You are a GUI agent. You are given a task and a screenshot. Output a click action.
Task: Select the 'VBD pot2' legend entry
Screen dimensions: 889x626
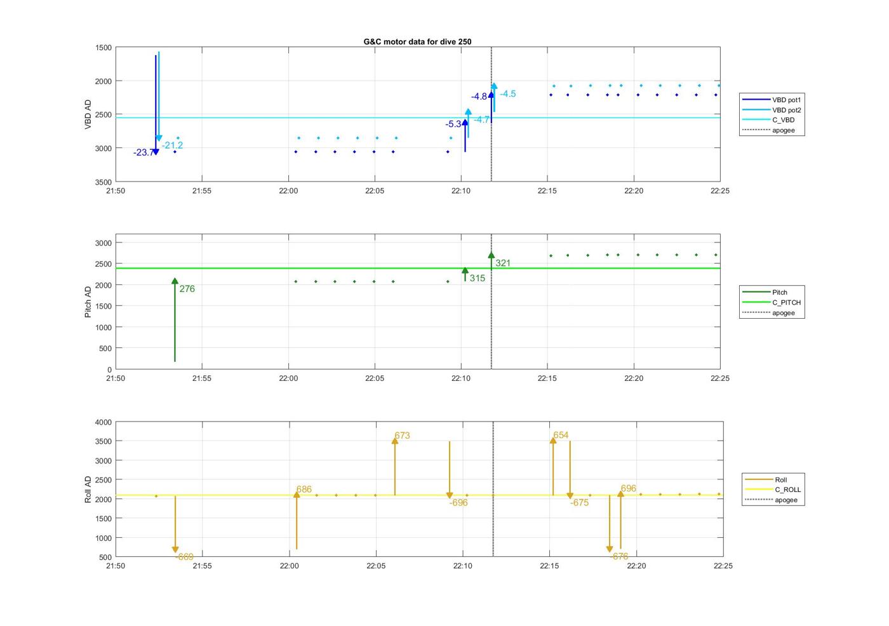[x=772, y=110]
